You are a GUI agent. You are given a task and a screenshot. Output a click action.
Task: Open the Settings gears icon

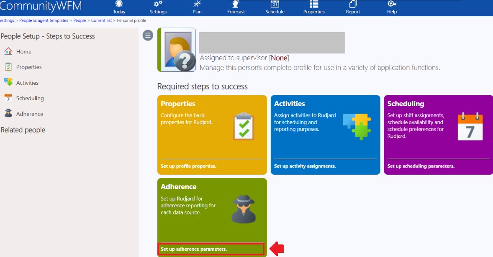pyautogui.click(x=158, y=4)
